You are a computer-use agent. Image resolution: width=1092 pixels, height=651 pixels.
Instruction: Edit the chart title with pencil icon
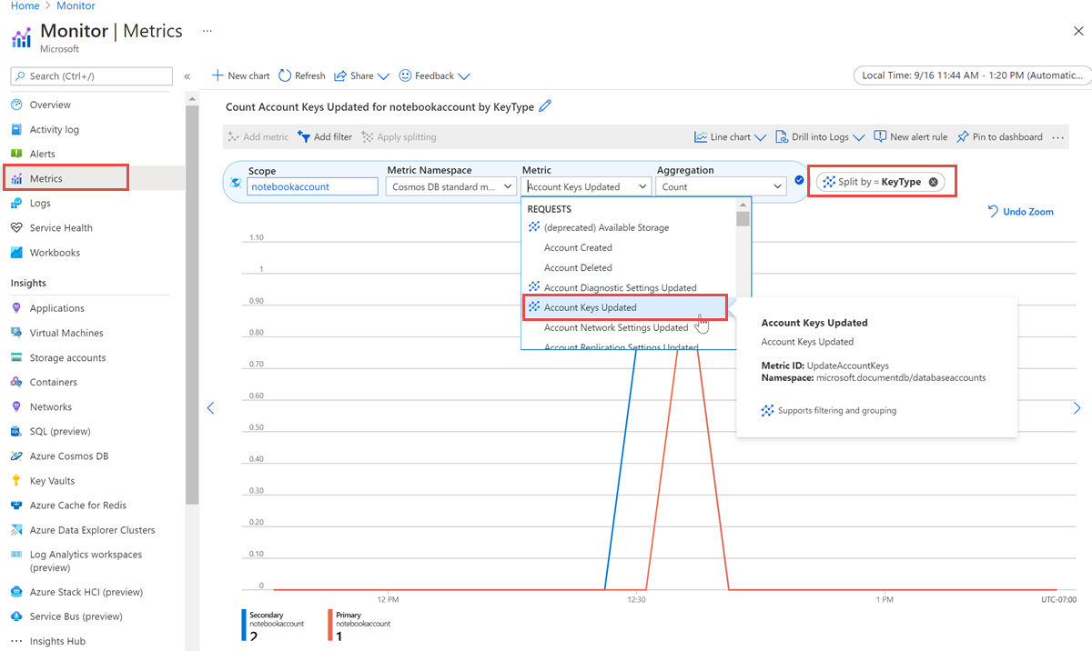545,106
